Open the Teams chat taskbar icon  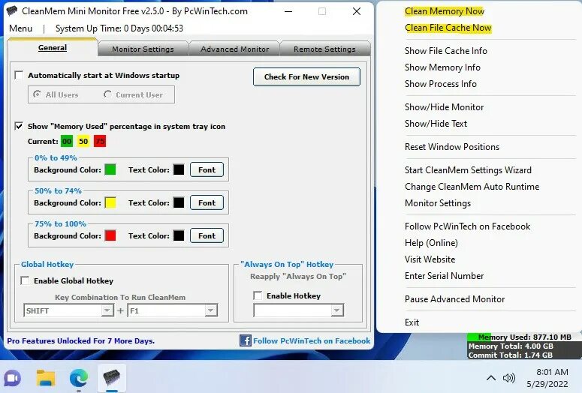(13, 378)
